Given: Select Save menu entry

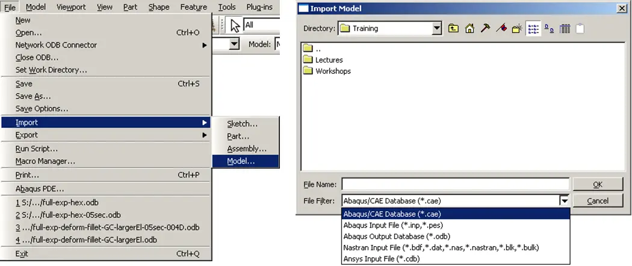Looking at the screenshot, I should click(x=105, y=83).
